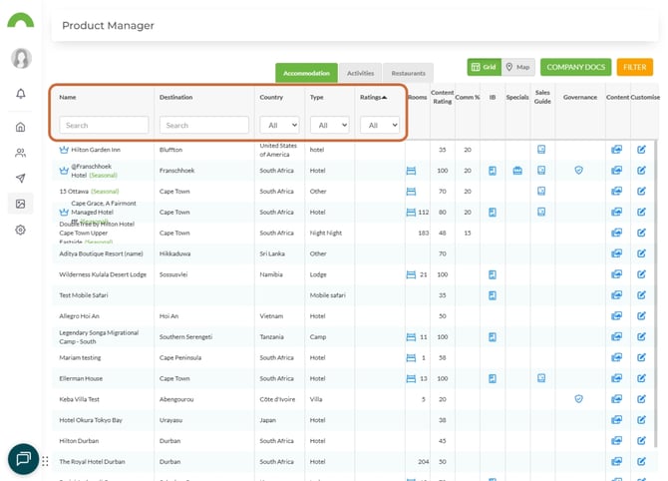Click the 'Côte d'Ivoire' country cell
Image resolution: width=668 pixels, height=481 pixels.
pos(277,399)
